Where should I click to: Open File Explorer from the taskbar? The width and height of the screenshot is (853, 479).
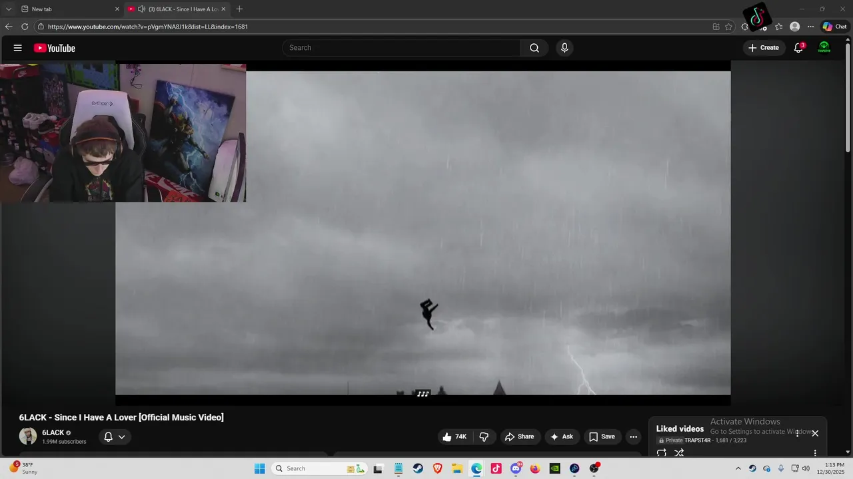[457, 468]
